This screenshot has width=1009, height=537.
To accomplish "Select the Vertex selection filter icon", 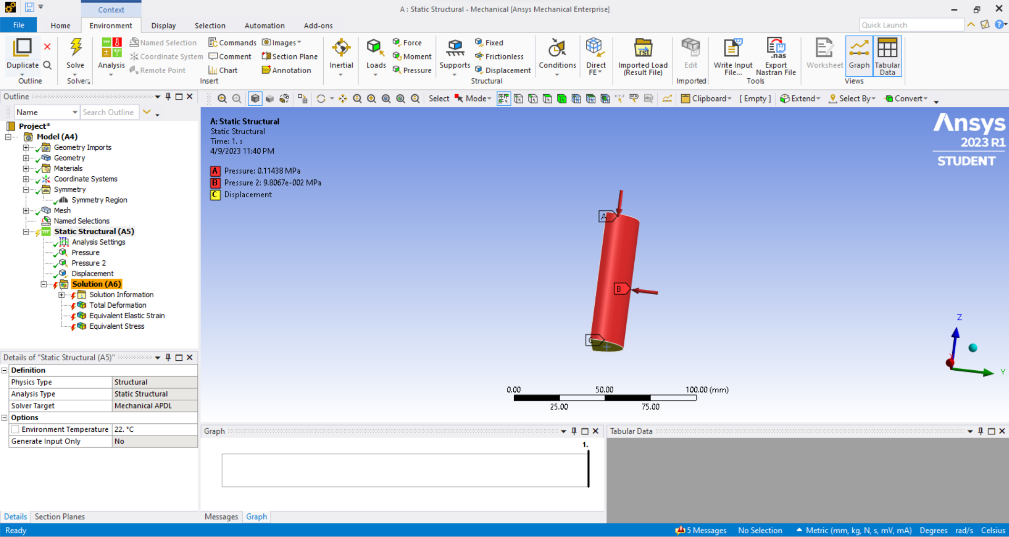I will coord(518,98).
